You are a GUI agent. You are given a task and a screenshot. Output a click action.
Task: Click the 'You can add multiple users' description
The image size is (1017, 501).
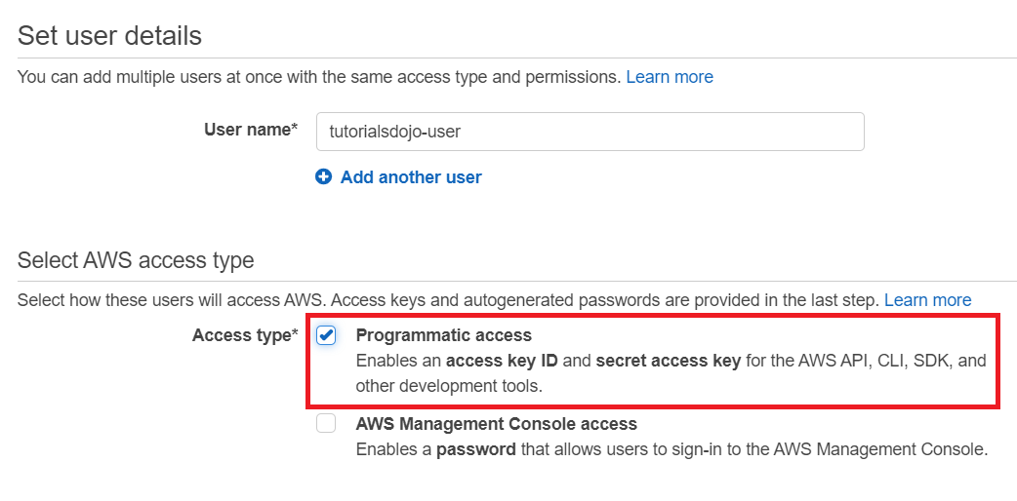click(x=318, y=77)
